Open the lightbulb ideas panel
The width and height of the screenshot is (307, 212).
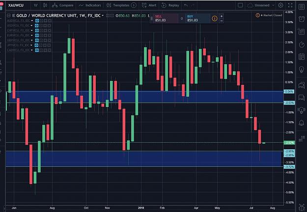(302, 69)
